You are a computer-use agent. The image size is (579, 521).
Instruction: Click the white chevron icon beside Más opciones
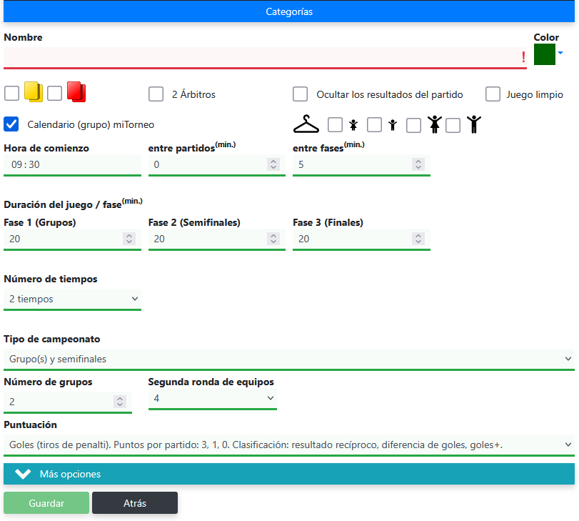coord(23,474)
